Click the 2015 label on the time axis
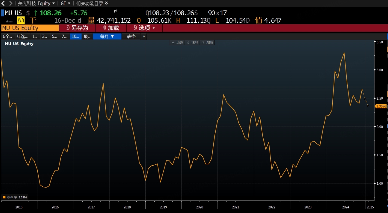This screenshot has width=388, height=213. (x=19, y=207)
